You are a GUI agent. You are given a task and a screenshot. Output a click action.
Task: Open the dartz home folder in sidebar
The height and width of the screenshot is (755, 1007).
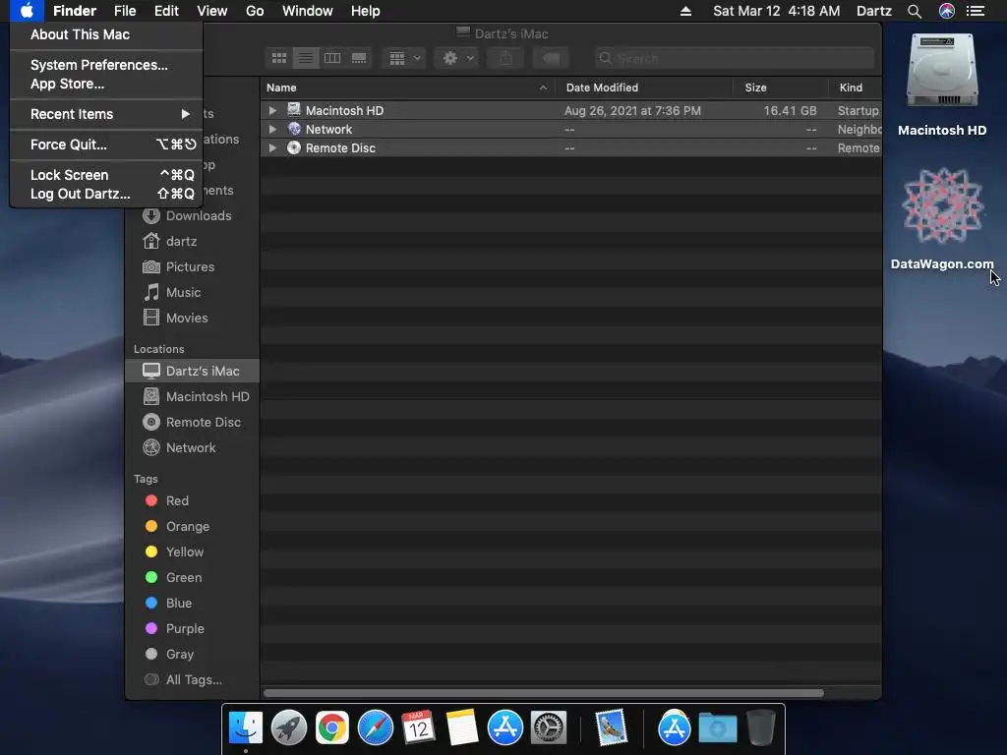point(192,242)
